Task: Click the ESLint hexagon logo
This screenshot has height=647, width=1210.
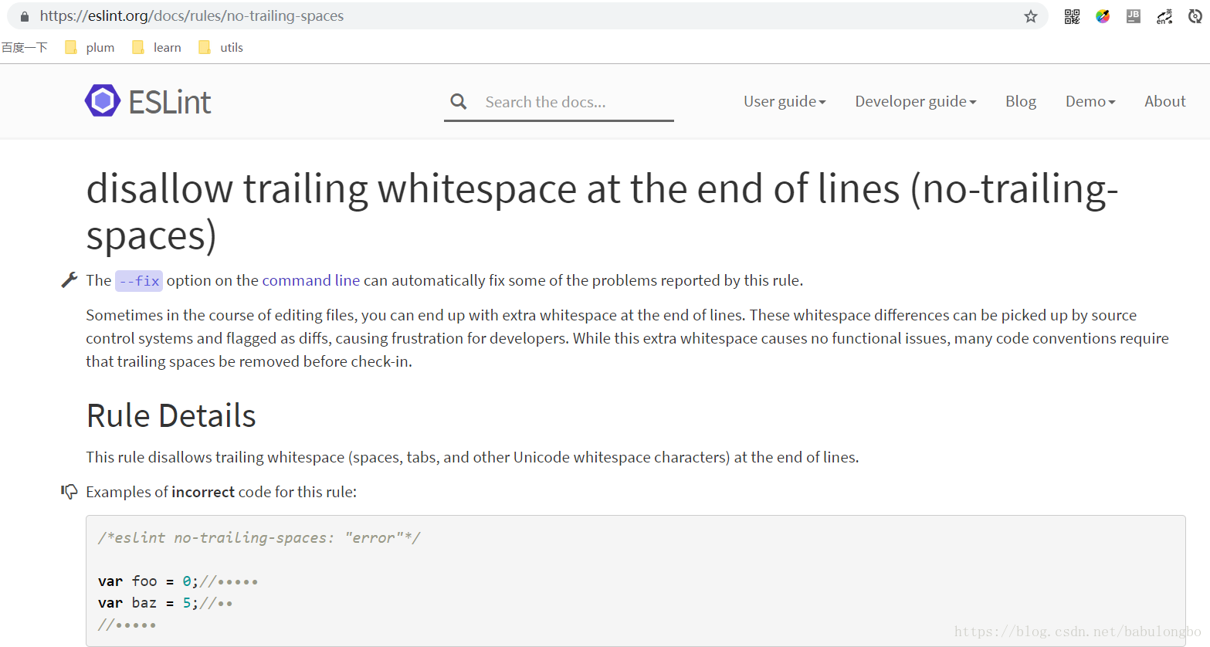Action: [x=103, y=100]
